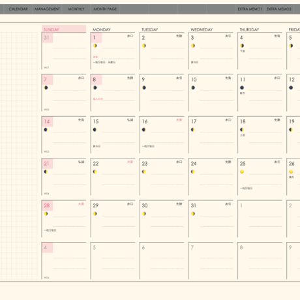Switch to the MANAGEMENT tab
The width and height of the screenshot is (300, 300).
click(47, 9)
